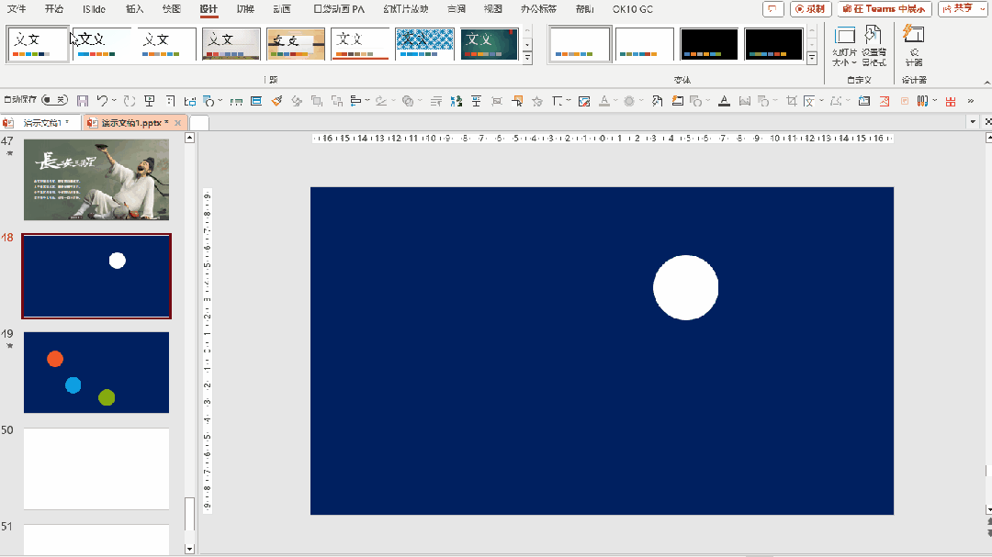Expand the Undo history dropdown arrow

pos(114,101)
